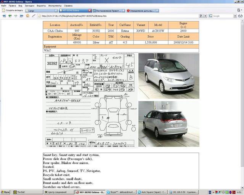The image size is (244, 195).
Task: Click the front view car photo
Action: (169, 76)
